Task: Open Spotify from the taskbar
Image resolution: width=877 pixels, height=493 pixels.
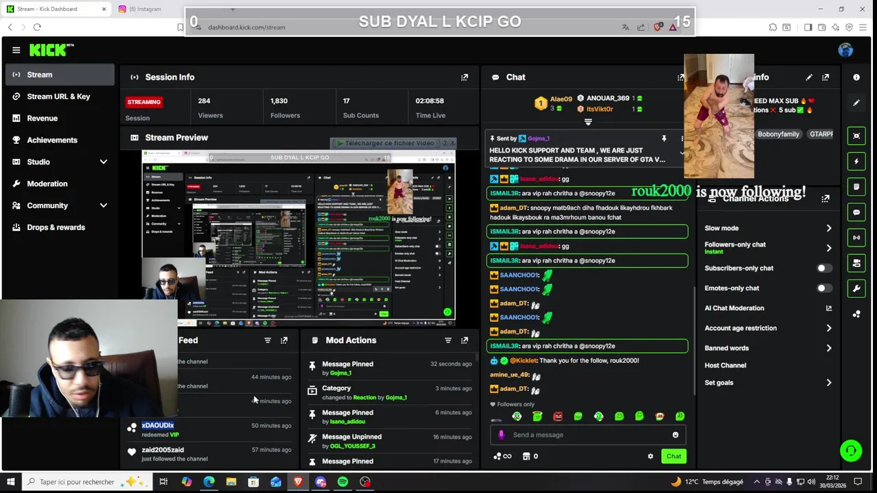Action: [343, 482]
